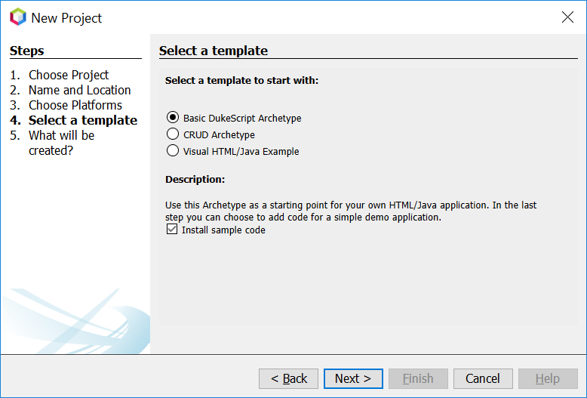
Task: Click the NetBeans logo in title bar
Action: coord(17,17)
